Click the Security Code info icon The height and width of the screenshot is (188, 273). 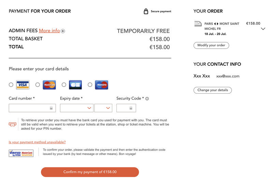(x=147, y=99)
